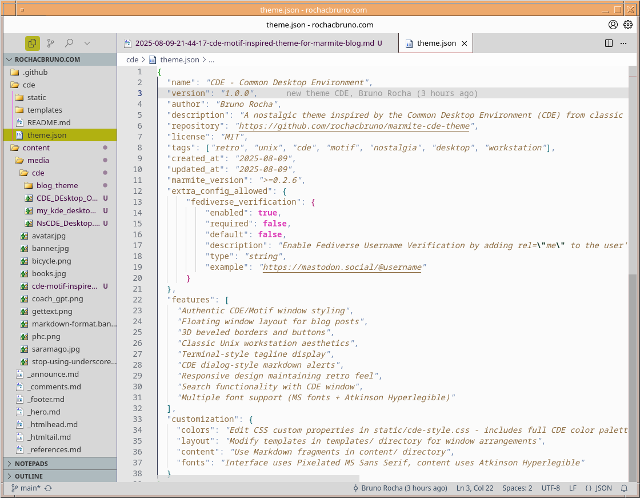
Task: Click Ln 3, Col 22 cursor position
Action: tap(475, 488)
